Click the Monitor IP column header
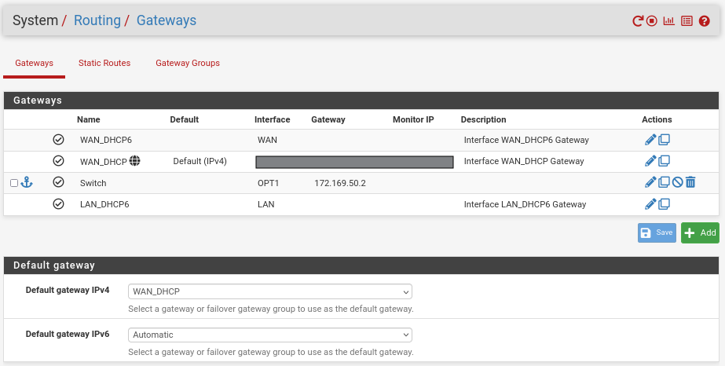 [413, 119]
